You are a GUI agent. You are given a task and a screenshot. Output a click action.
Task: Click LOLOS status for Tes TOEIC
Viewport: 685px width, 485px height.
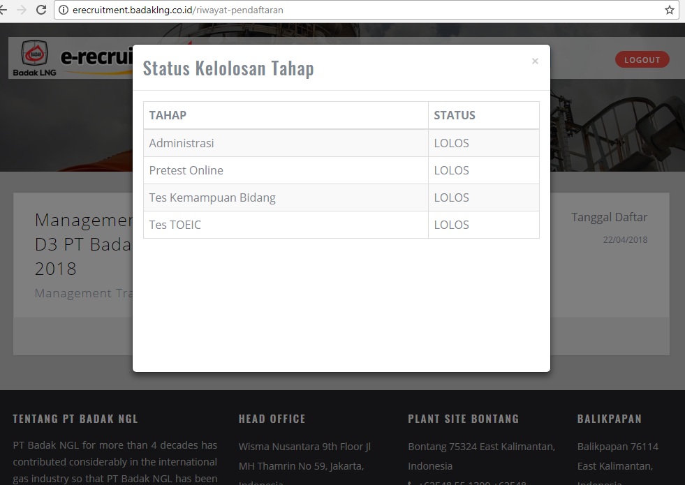click(x=451, y=225)
